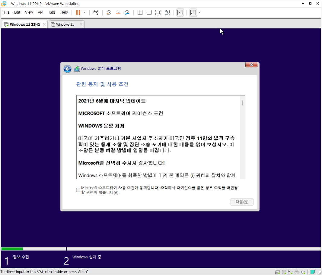Click the stretch guest display icon

pos(193,12)
